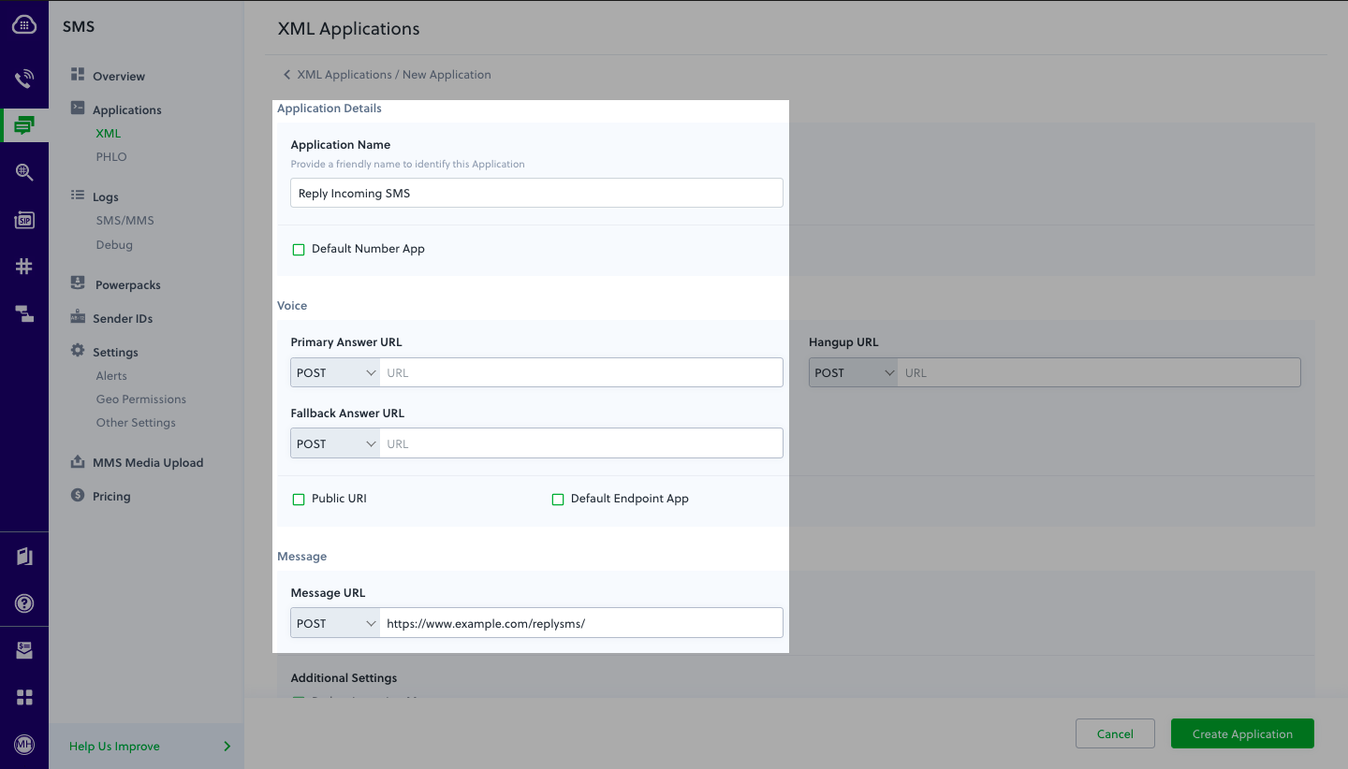Open the documentation book icon
Screen dimensions: 1348x769
tap(23, 555)
